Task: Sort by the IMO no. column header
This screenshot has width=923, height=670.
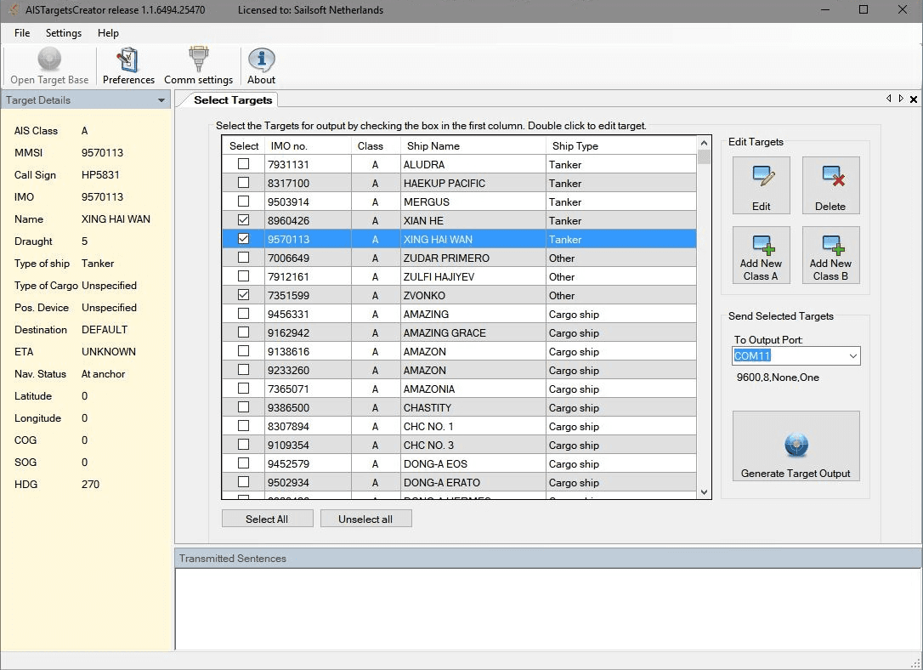Action: coord(308,146)
